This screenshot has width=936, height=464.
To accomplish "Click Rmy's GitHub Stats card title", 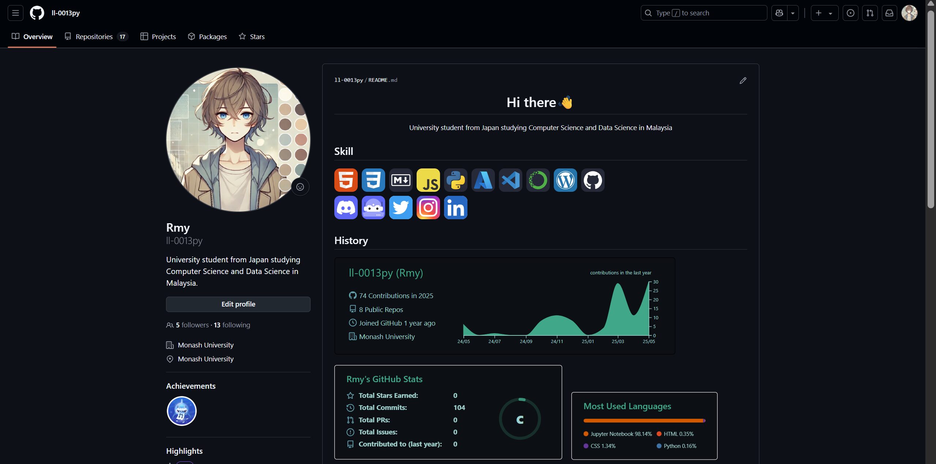I will pyautogui.click(x=384, y=379).
